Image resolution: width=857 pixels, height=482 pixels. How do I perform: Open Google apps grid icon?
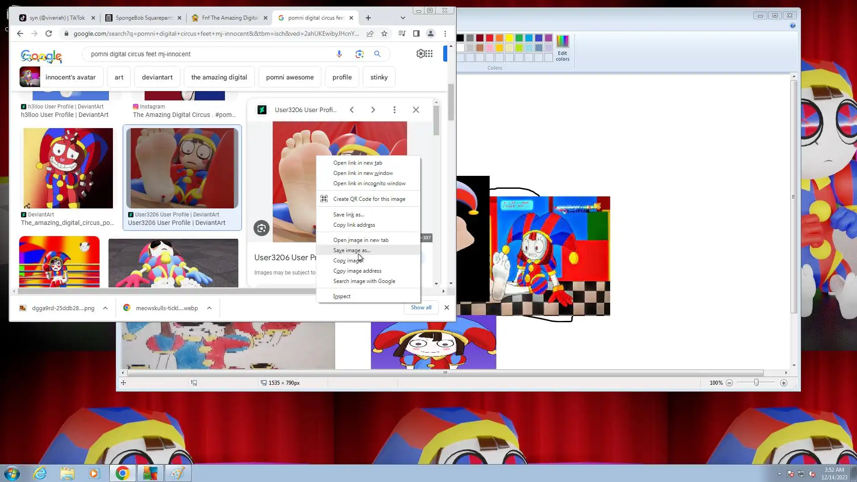(x=429, y=54)
